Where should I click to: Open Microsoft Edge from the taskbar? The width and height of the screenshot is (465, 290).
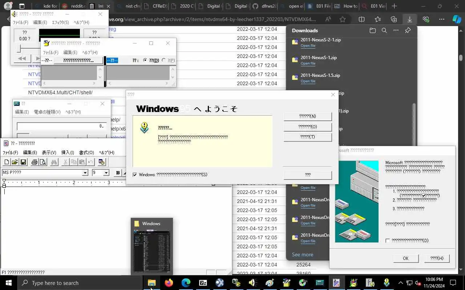coord(186,283)
